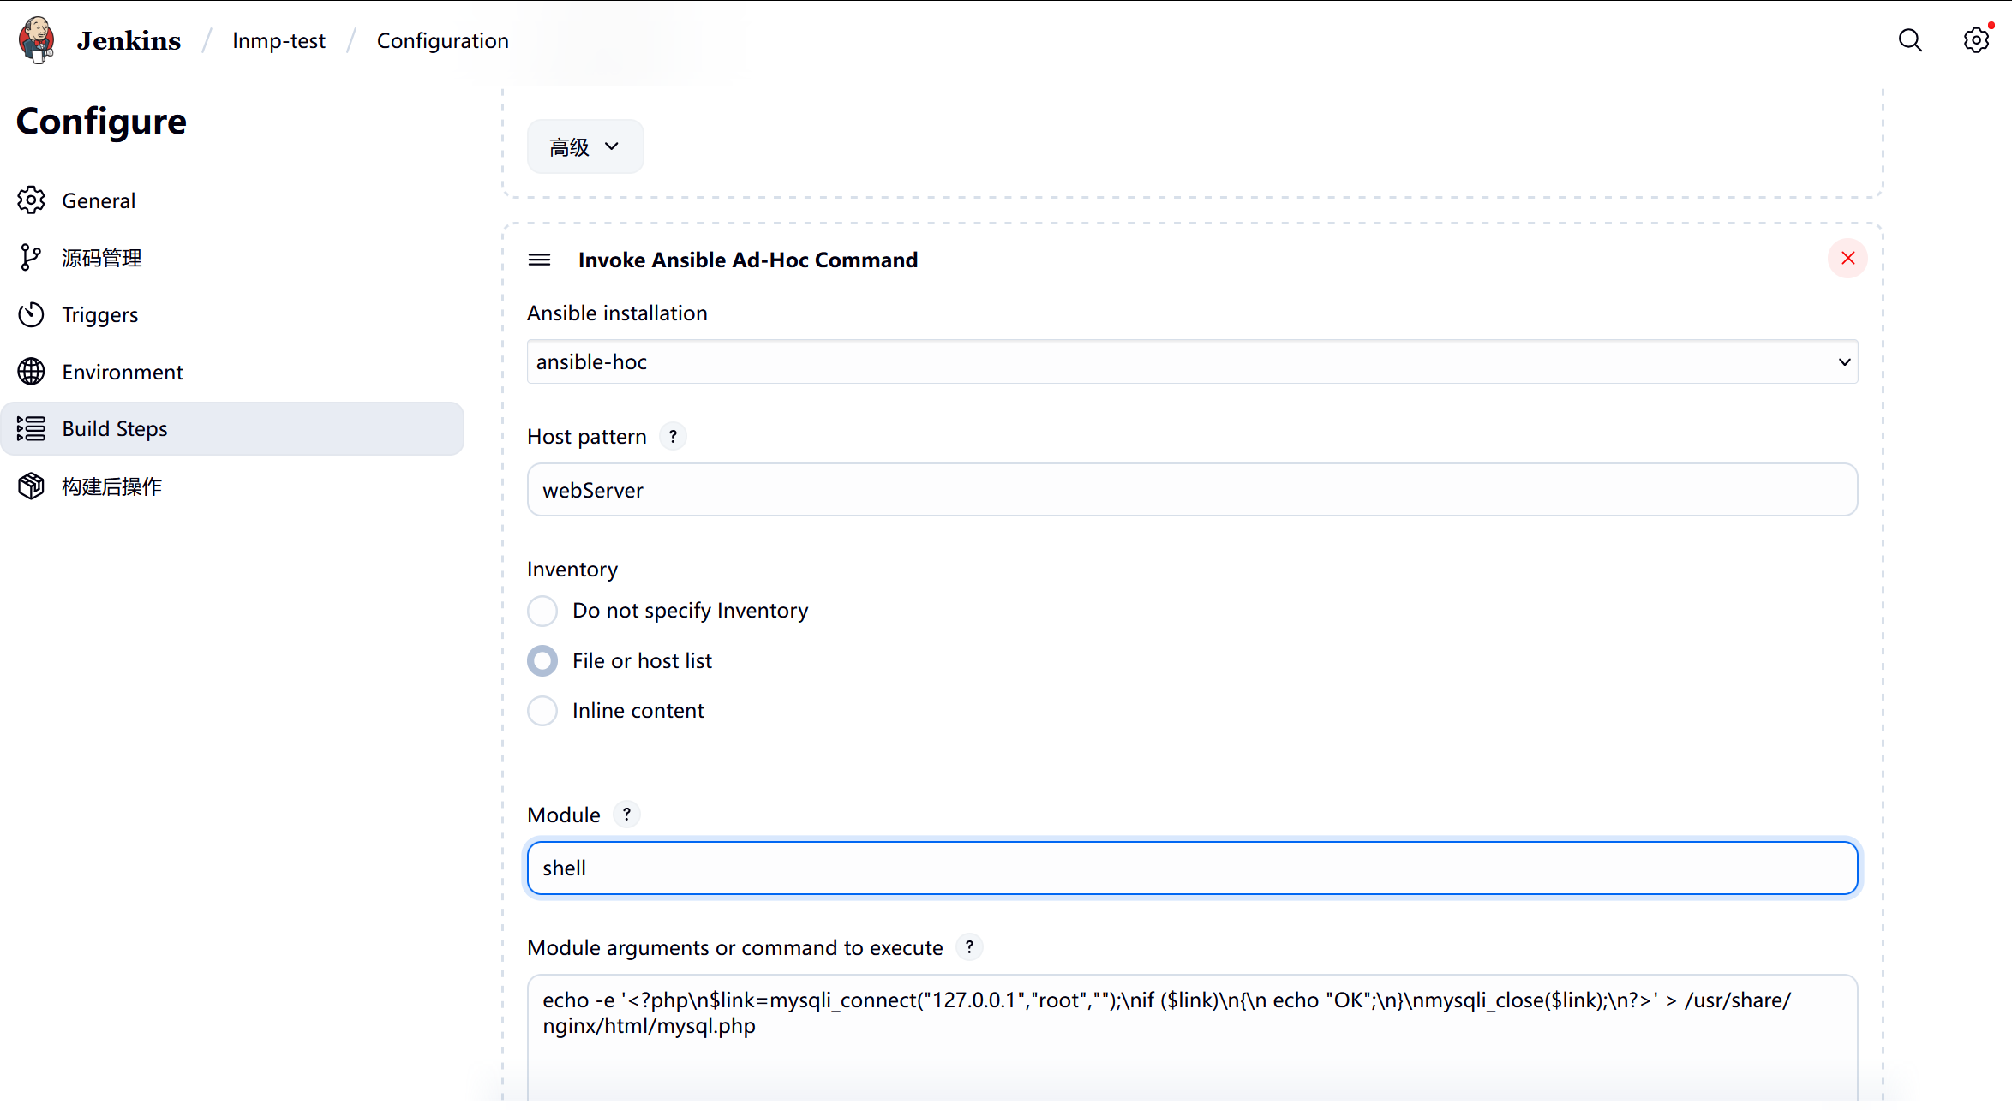2012x1110 pixels.
Task: Click the Jenkins butler logo
Action: pyautogui.click(x=37, y=40)
